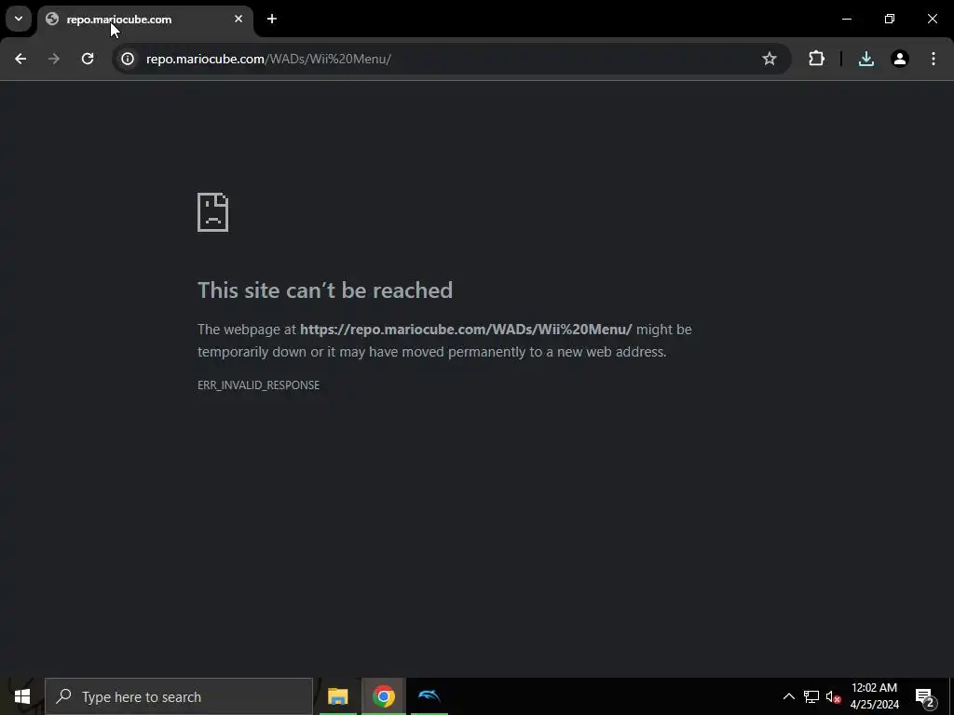Click the ERR_INVALID_RESPONSE error code

pyautogui.click(x=259, y=385)
